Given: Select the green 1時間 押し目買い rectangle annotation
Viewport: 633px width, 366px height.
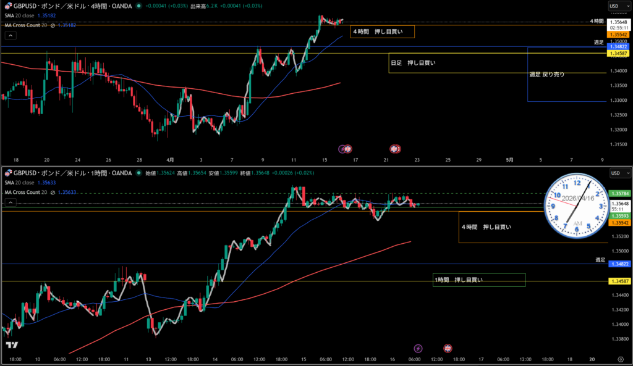Looking at the screenshot, I should pyautogui.click(x=478, y=280).
